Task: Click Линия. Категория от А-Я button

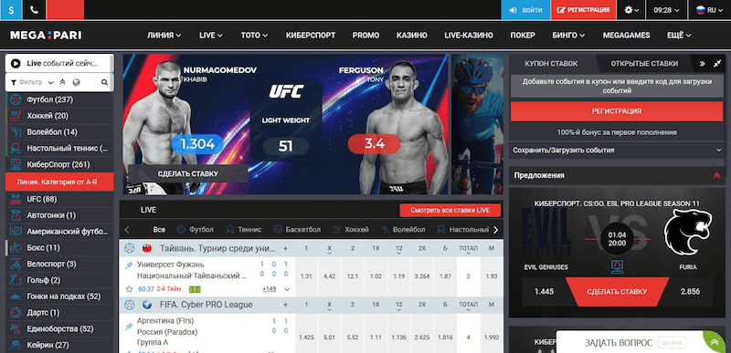Action: tap(59, 182)
